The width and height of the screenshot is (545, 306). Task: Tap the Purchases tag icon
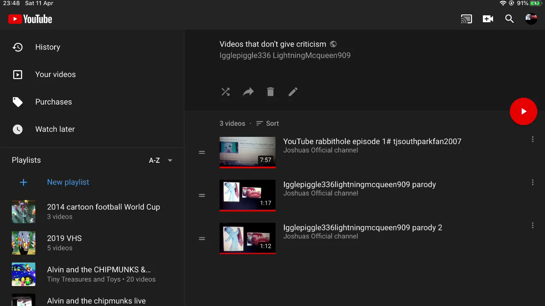click(x=17, y=102)
